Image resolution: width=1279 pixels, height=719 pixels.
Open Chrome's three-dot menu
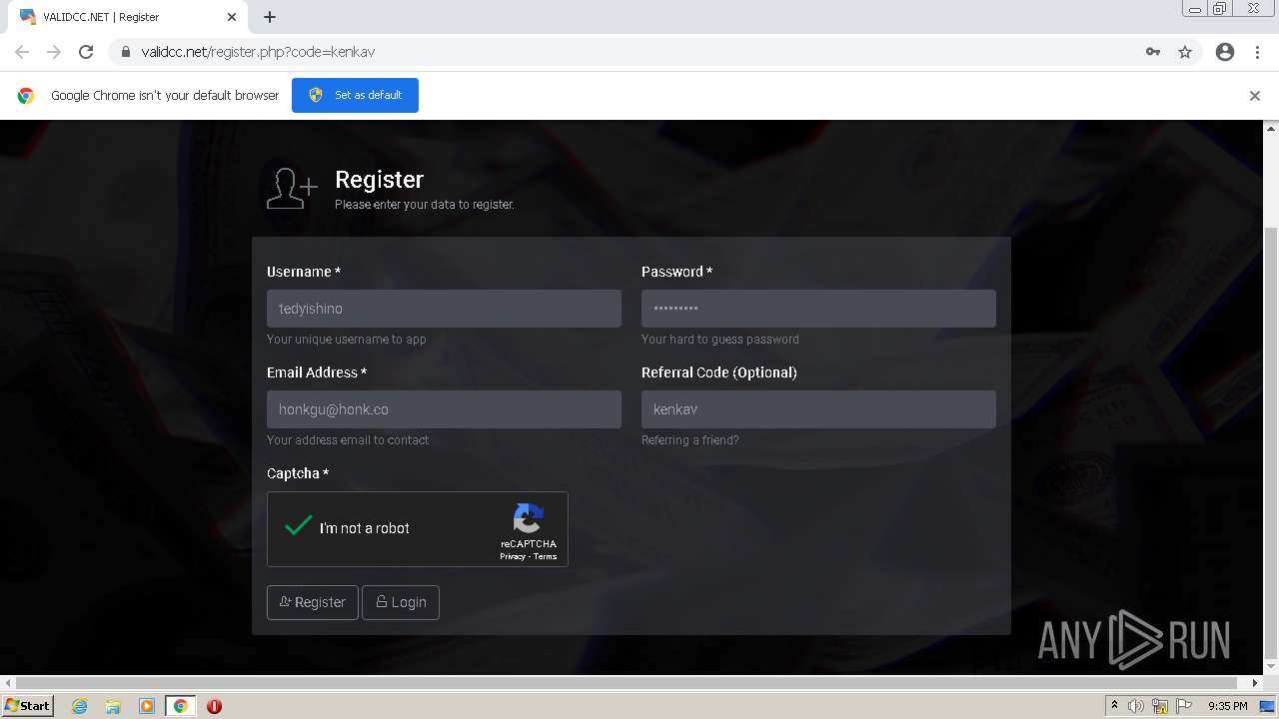(x=1257, y=52)
